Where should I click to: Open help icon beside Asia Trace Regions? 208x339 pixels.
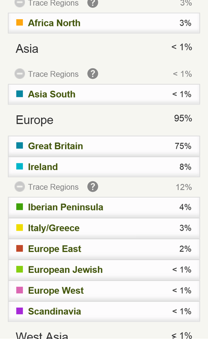93,74
